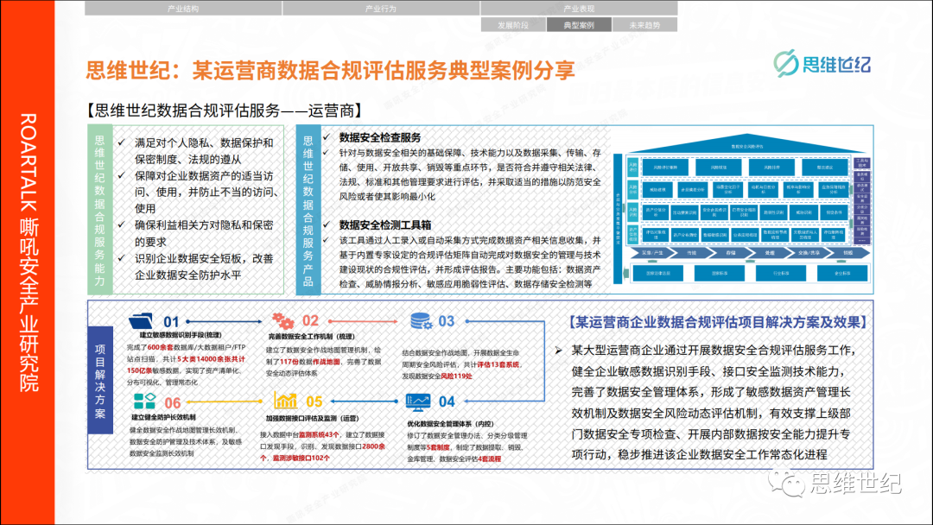Open the 产业表现 navigation tab
Screen dimensions: 933x525
click(579, 9)
